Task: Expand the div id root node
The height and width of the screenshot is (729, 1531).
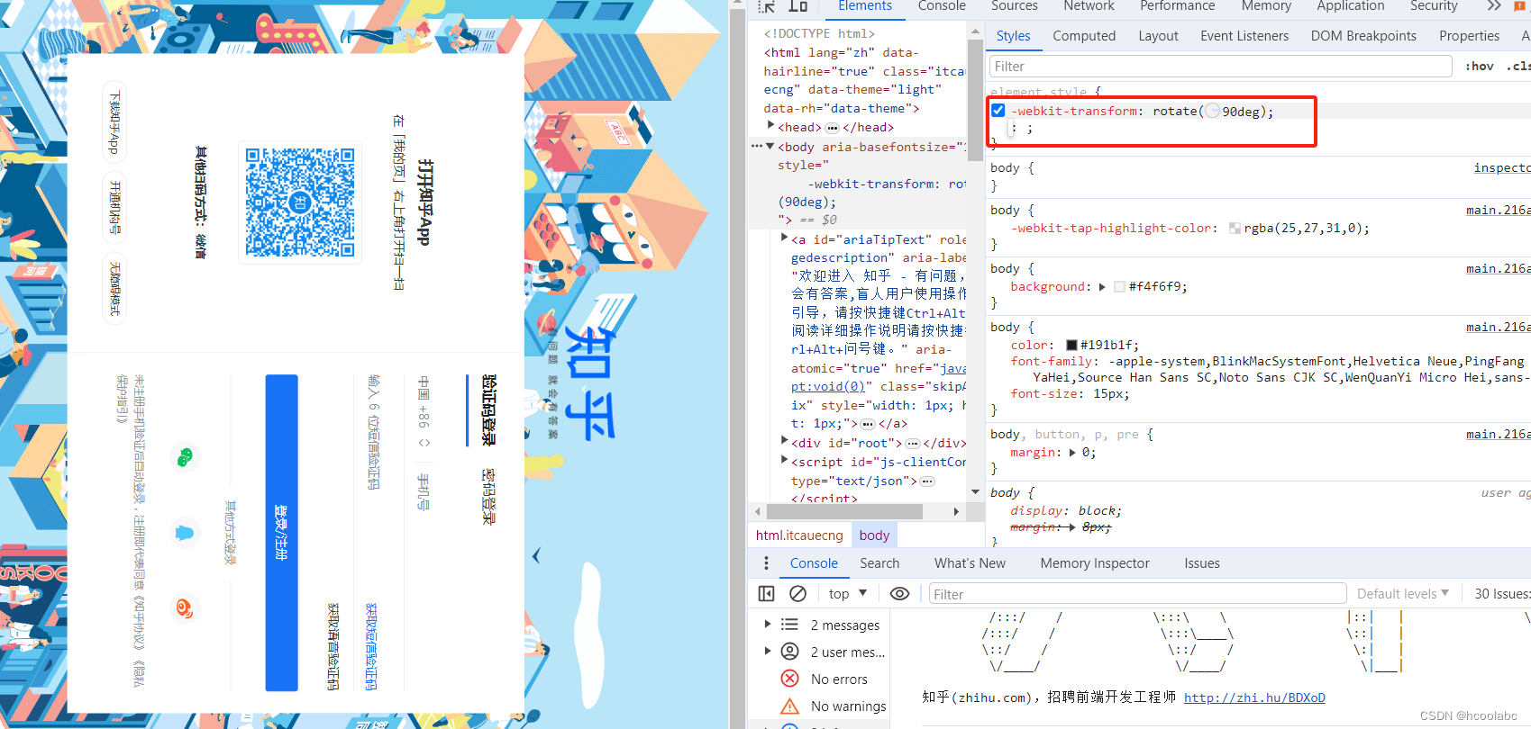Action: (785, 442)
